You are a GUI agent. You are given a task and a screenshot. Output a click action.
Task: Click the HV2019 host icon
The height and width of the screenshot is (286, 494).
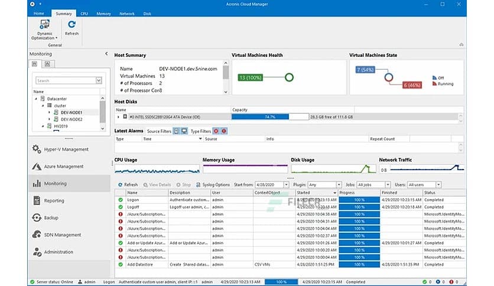(50, 126)
